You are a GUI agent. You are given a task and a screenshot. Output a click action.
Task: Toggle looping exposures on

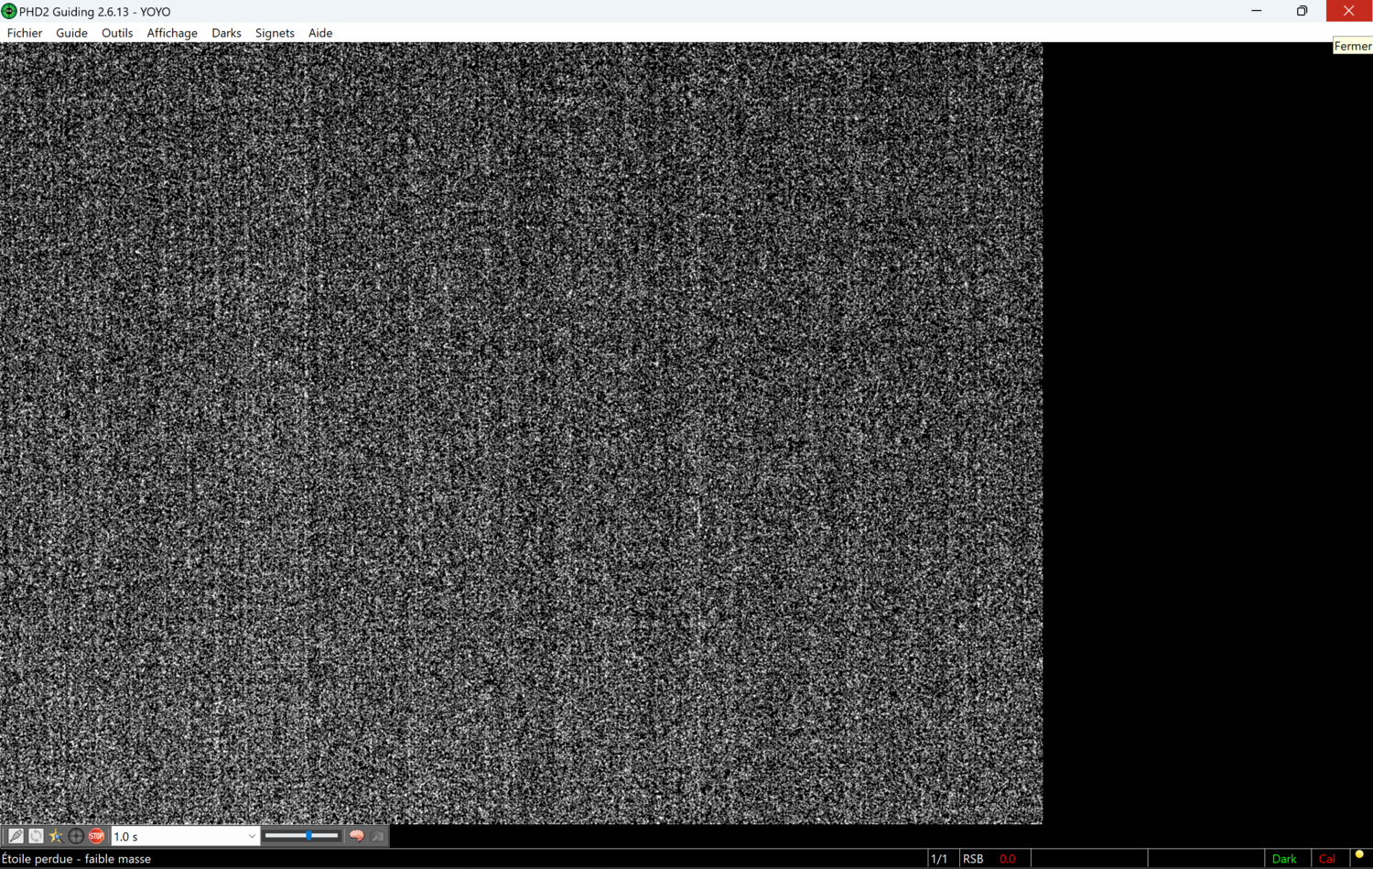(x=36, y=835)
